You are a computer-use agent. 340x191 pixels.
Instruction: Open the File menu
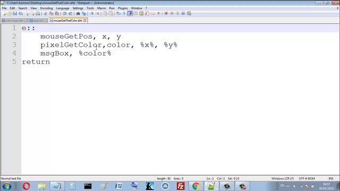tap(4, 8)
